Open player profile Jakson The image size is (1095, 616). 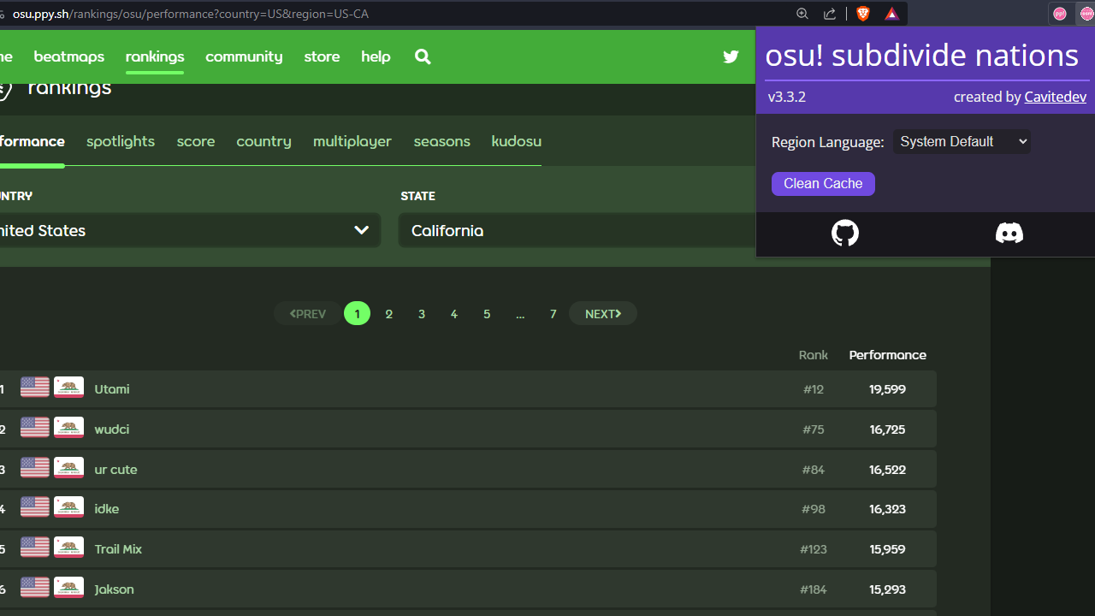114,589
